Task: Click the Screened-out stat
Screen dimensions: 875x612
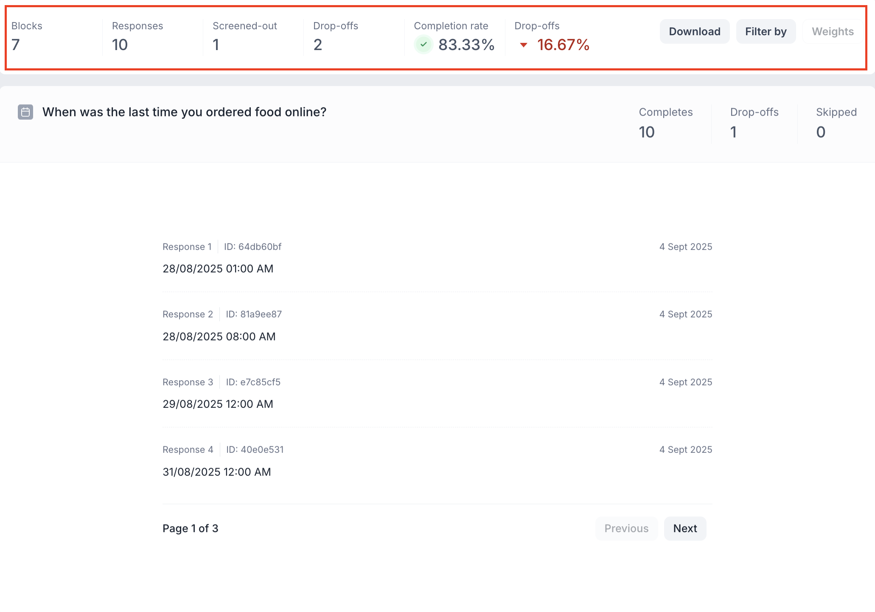Action: click(216, 45)
